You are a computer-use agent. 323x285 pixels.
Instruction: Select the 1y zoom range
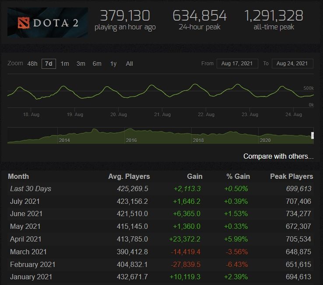tap(113, 64)
